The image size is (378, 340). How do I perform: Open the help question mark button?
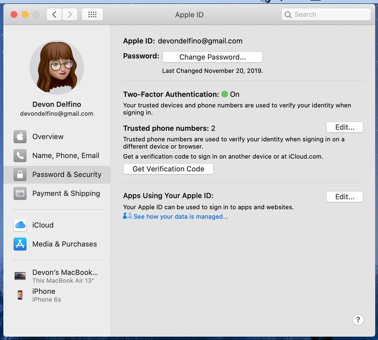[x=358, y=320]
